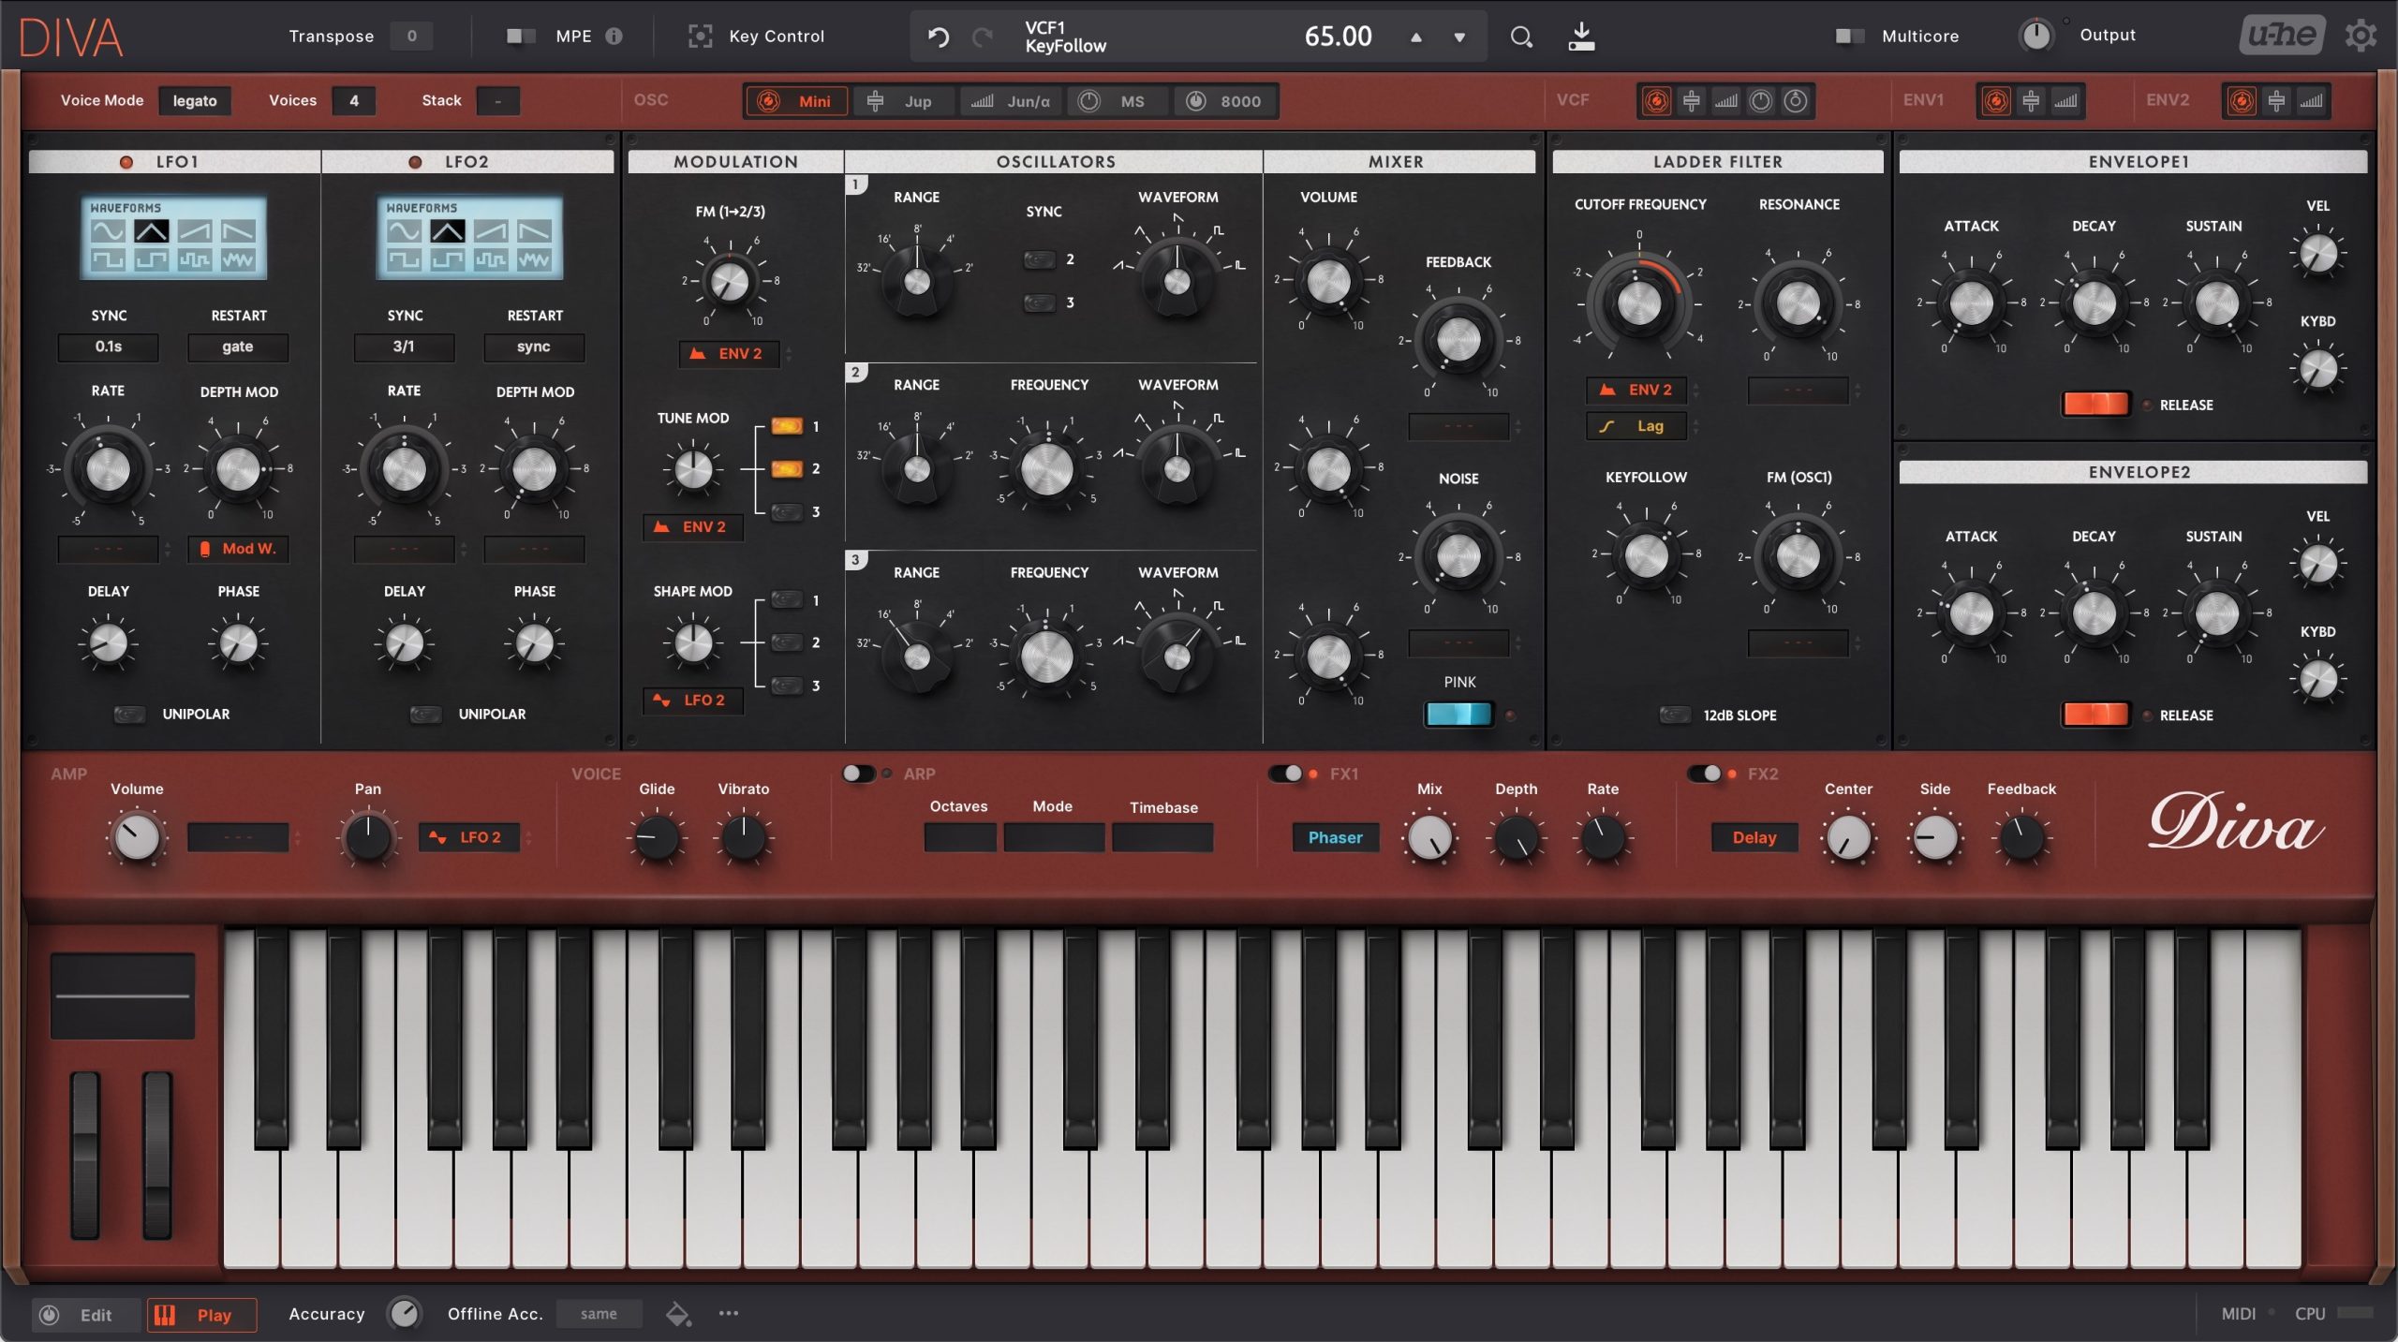Select third ENV2 model icon
This screenshot has width=2398, height=1342.
coord(2311,100)
